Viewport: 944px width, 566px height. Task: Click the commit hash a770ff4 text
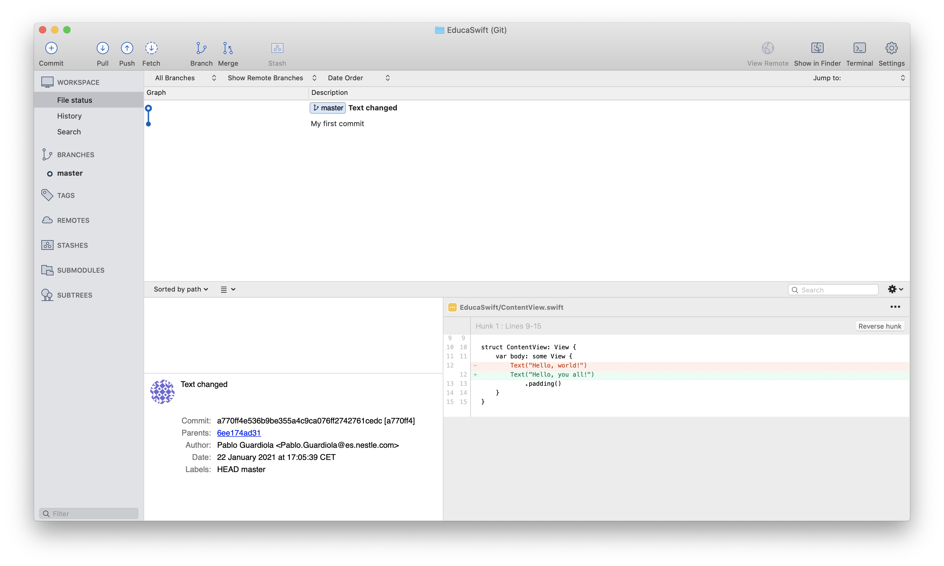pos(316,421)
